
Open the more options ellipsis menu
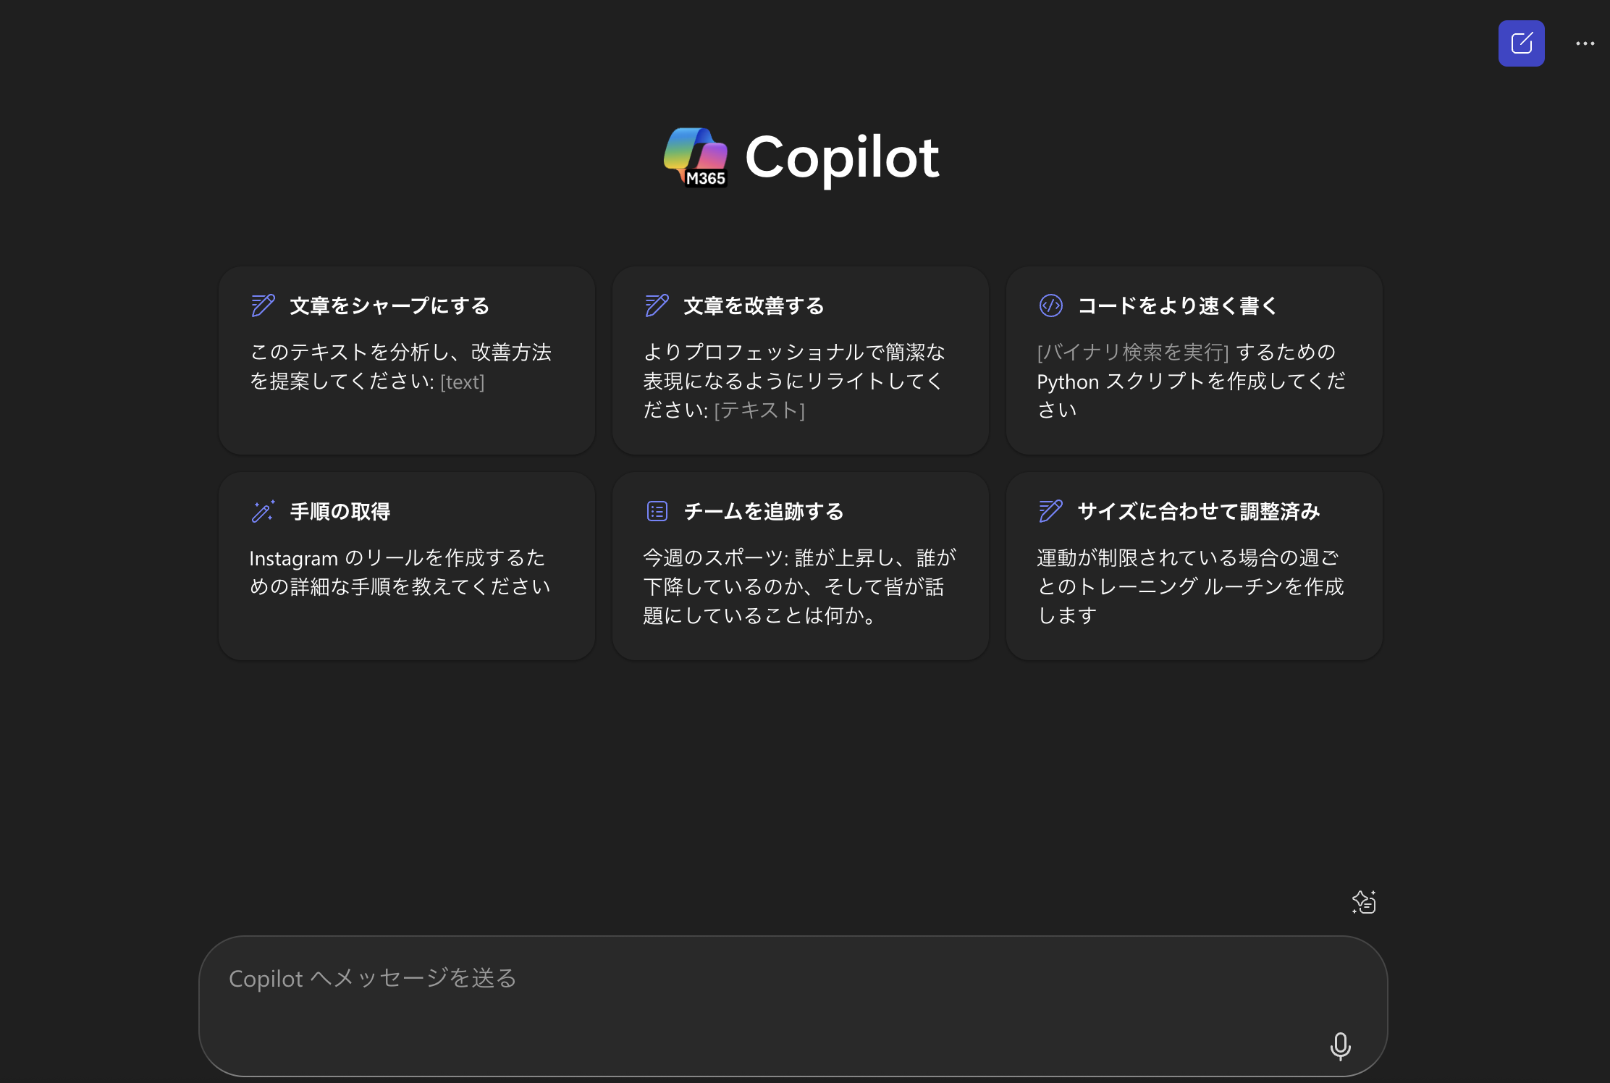(1585, 43)
